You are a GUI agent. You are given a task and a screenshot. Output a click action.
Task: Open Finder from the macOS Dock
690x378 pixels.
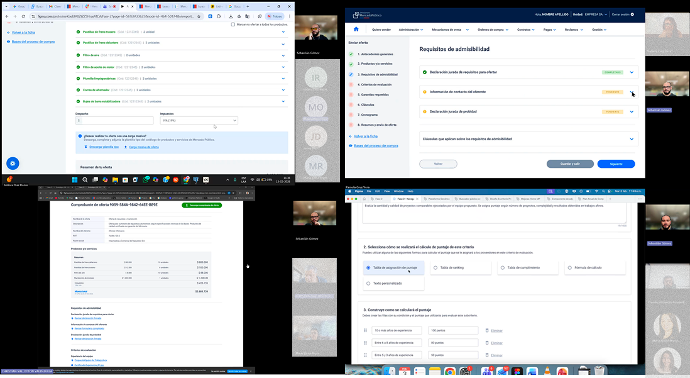click(390, 371)
